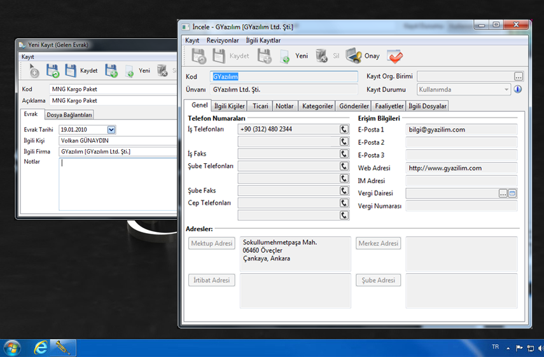Screen dimensions: 544x357
Task: Click the Kod input field with GYazılım
Action: 284,76
